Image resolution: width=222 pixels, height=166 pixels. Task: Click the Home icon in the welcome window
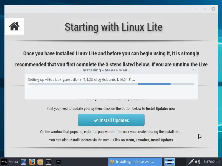pos(14,26)
